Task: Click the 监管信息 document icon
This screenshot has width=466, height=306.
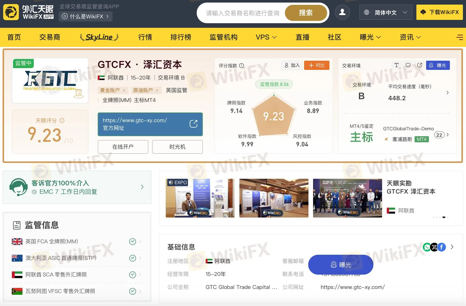Action: [17, 225]
